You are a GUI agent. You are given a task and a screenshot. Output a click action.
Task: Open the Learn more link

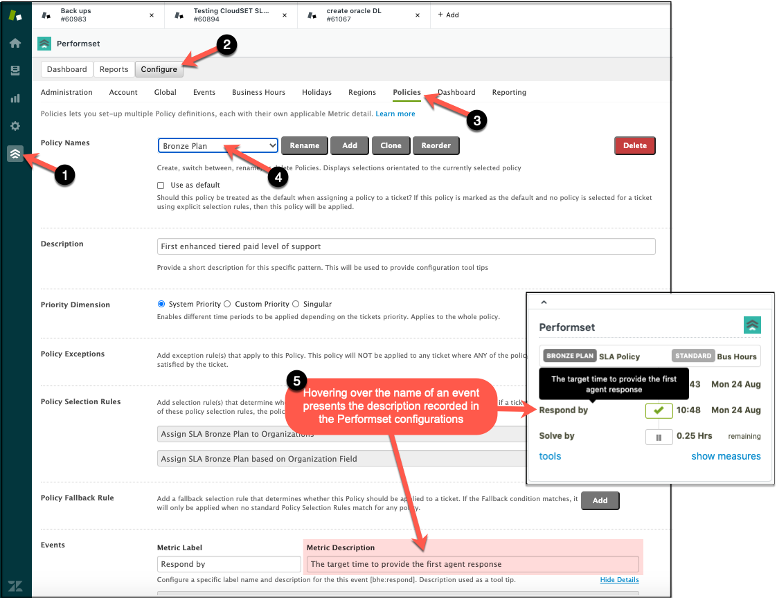tap(395, 114)
